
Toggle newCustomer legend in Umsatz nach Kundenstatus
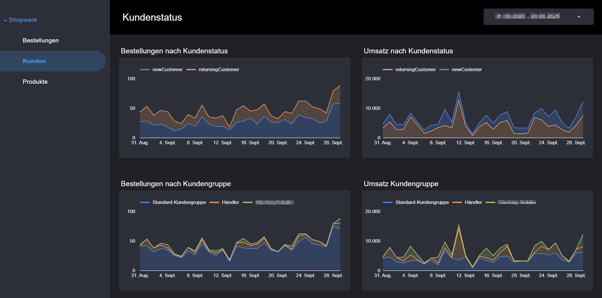(467, 69)
